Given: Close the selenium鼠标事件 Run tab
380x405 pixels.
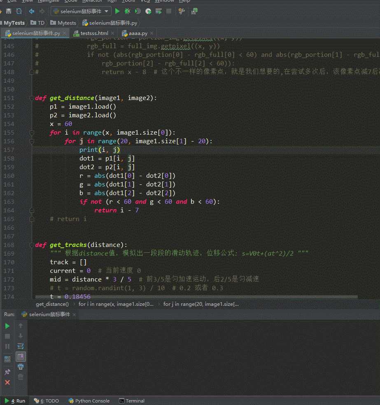Looking at the screenshot, I should 74,314.
